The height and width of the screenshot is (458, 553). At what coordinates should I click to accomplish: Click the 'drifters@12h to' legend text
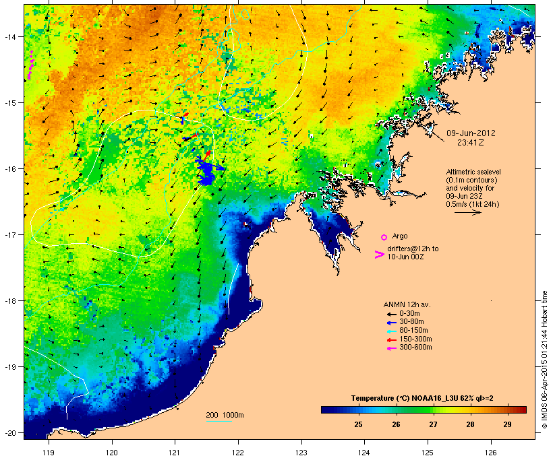pos(413,249)
